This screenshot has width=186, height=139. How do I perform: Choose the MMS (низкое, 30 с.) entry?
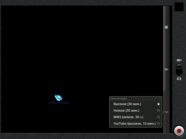[x=136, y=117]
